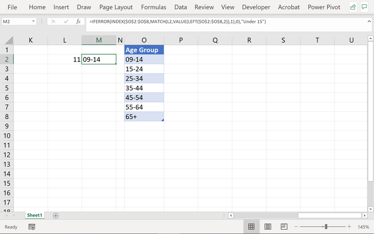
Task: Switch to Page Break Preview icon
Action: [x=284, y=226]
